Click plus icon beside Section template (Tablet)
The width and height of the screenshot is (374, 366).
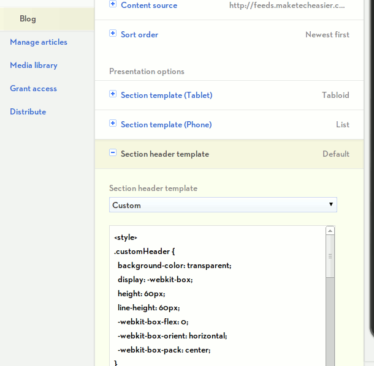(x=113, y=94)
